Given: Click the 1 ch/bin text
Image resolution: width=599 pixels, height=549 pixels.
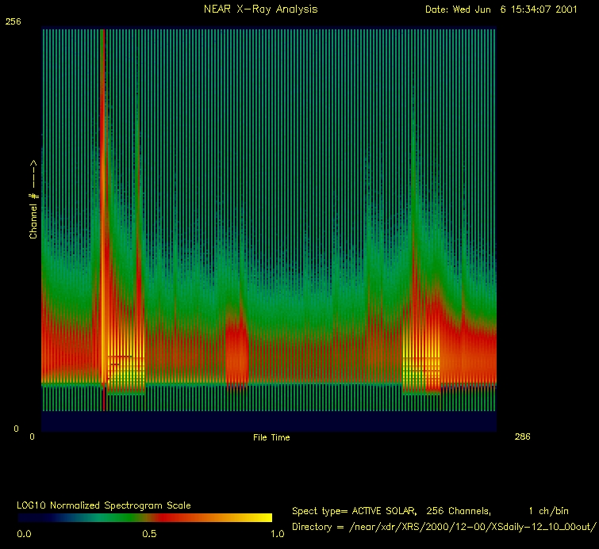Looking at the screenshot, I should (x=548, y=511).
